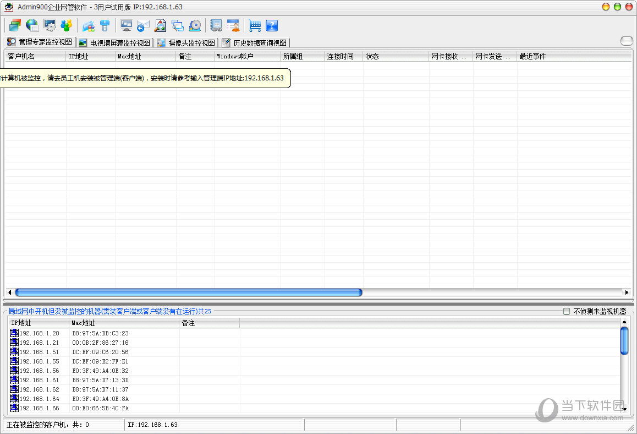Click the 最近事件 column header

574,56
